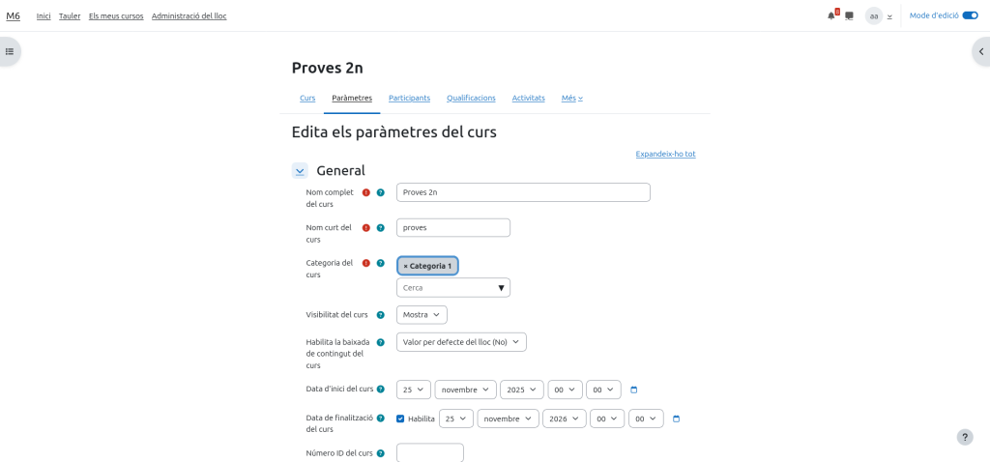The width and height of the screenshot is (990, 462).
Task: Collapse the General section
Action: click(x=300, y=171)
